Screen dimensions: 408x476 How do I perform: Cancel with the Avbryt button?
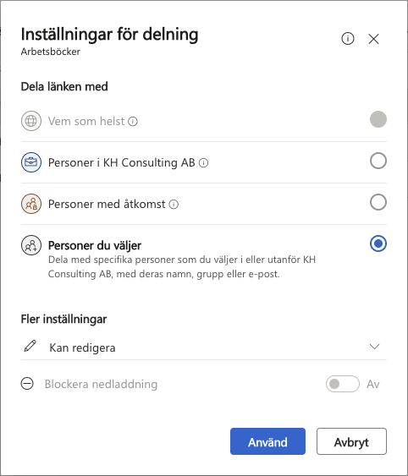click(351, 441)
